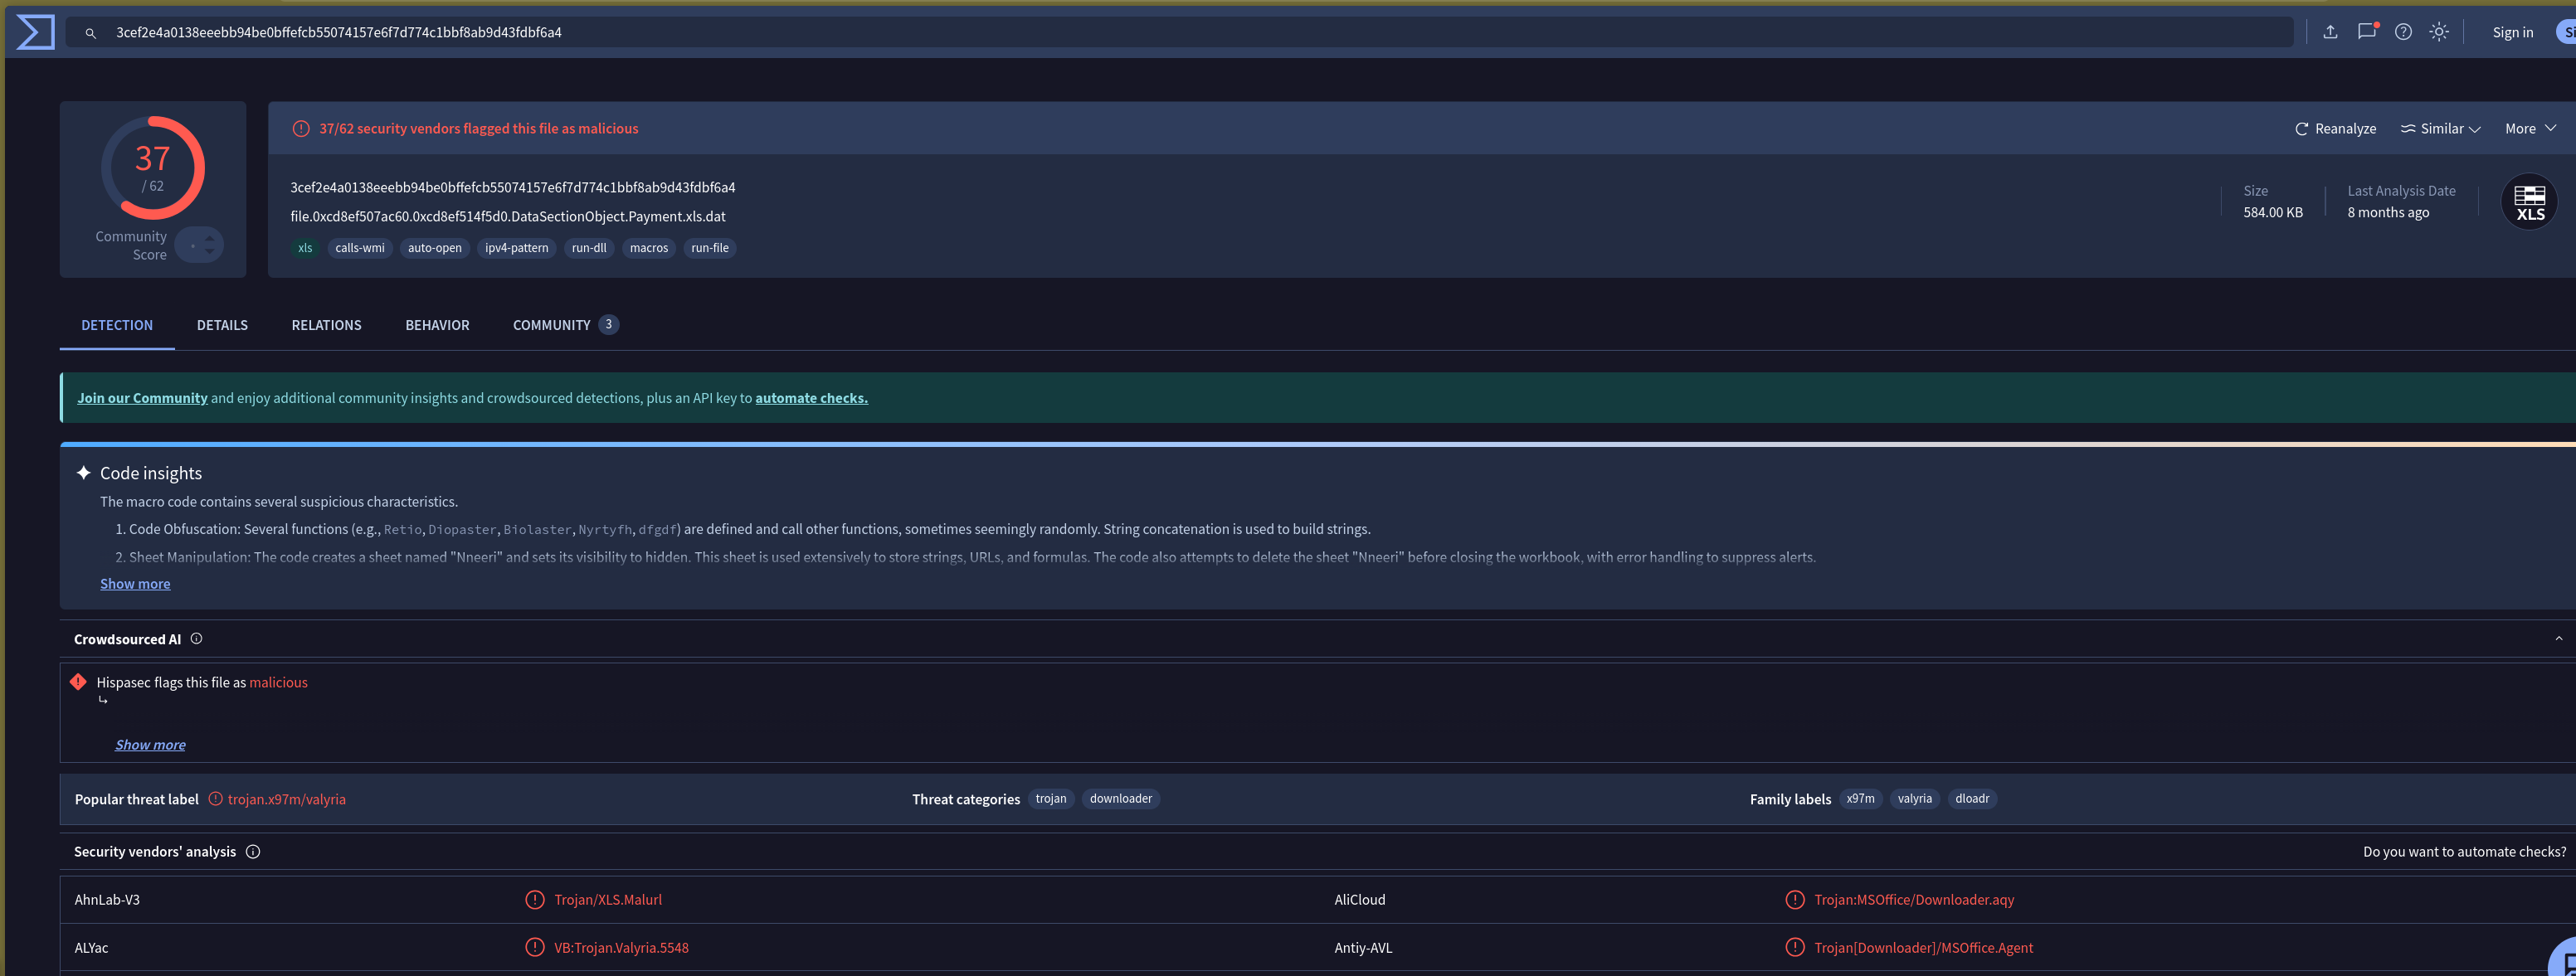Viewport: 2576px width, 976px height.
Task: Click the upload file icon
Action: click(2329, 32)
